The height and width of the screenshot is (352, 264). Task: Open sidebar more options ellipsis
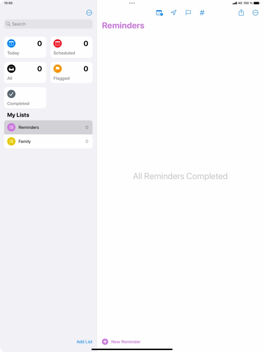coord(89,13)
